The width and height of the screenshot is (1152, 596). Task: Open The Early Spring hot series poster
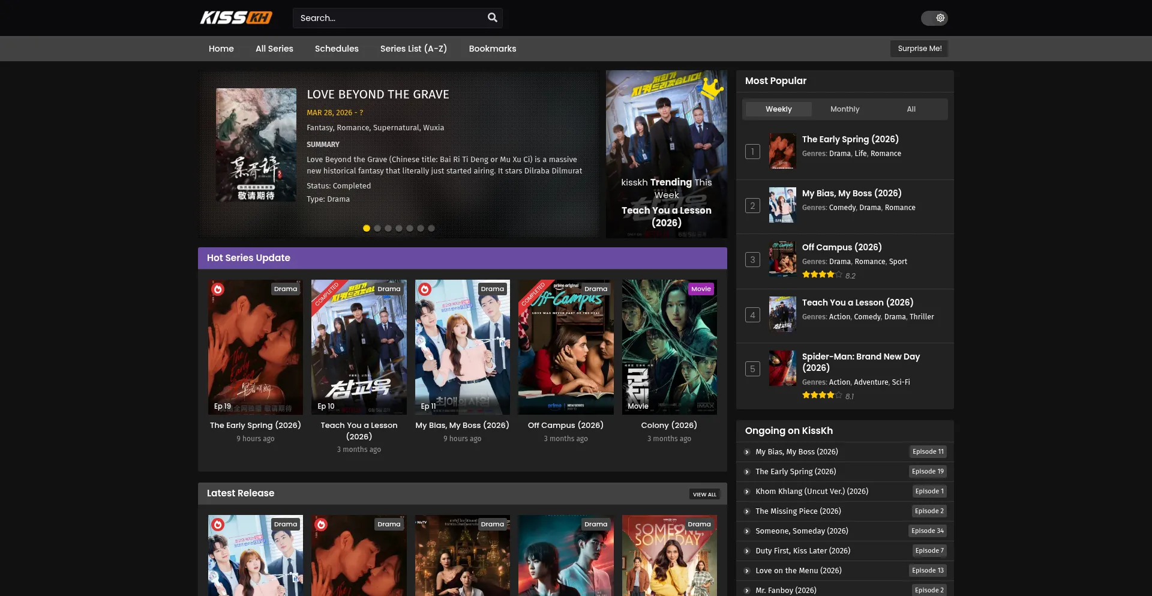tap(256, 347)
